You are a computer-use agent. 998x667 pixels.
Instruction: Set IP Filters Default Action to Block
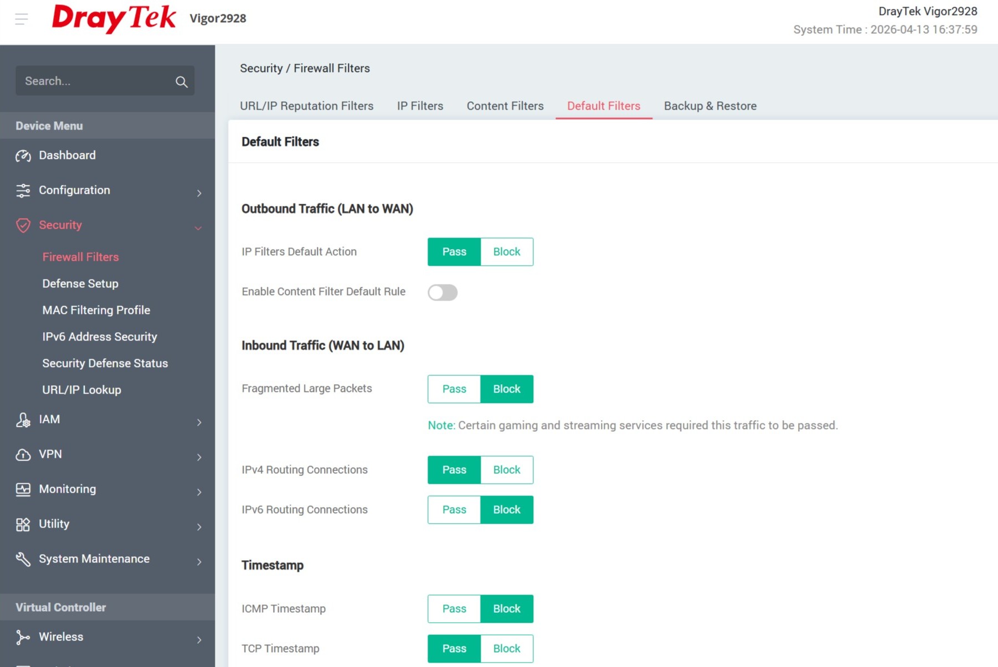point(506,251)
